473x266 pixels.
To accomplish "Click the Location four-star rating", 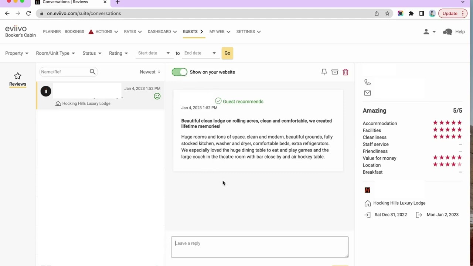I will [x=448, y=165].
